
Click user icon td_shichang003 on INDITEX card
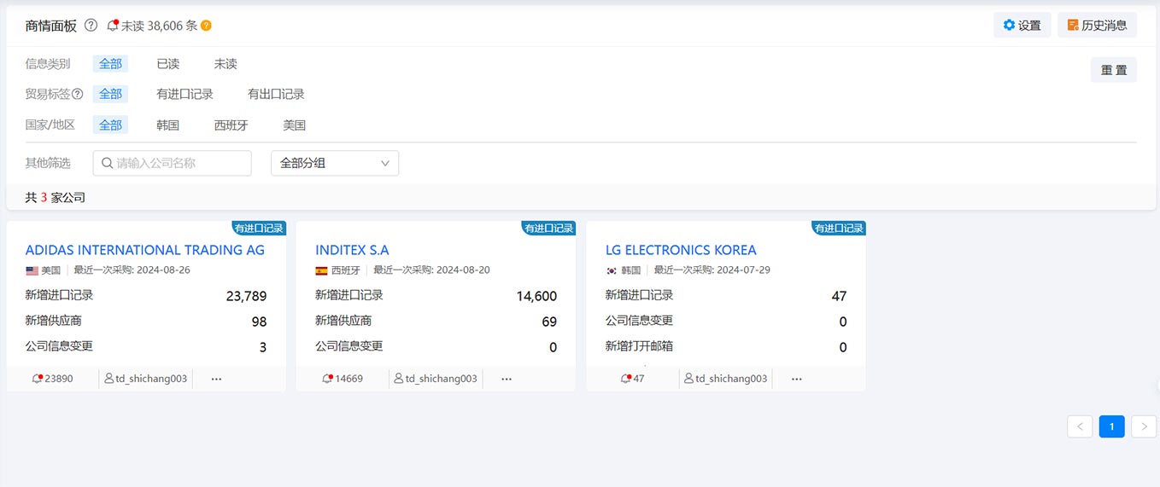coord(399,378)
